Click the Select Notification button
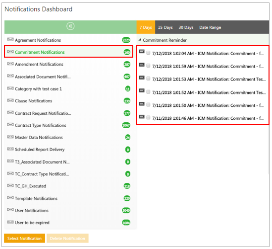Image resolution: width=272 pixels, height=249 pixels. 24,239
